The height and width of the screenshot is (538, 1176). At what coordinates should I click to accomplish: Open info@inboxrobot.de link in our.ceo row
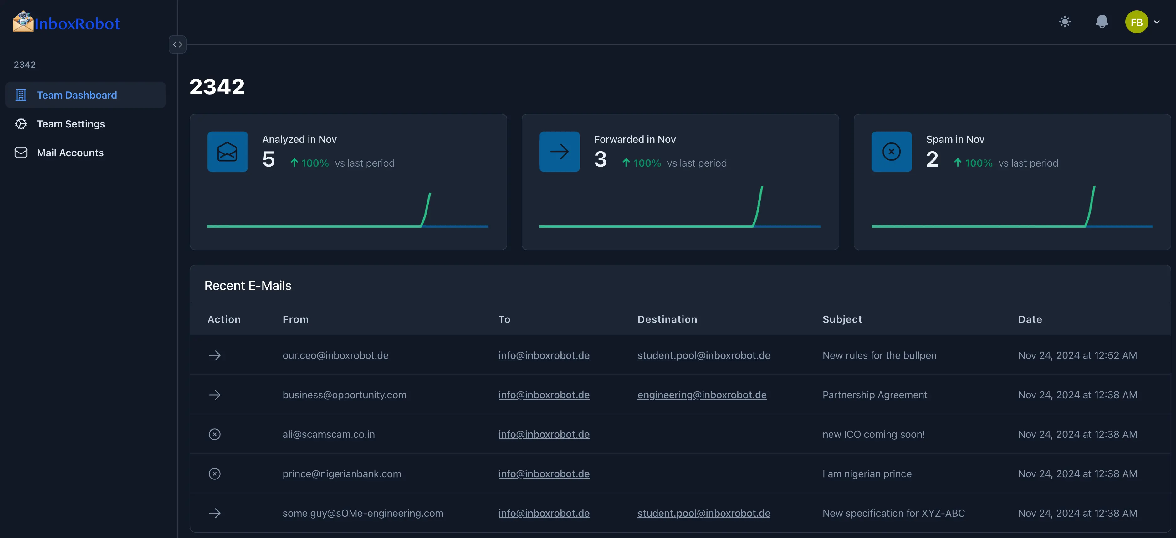(x=544, y=355)
